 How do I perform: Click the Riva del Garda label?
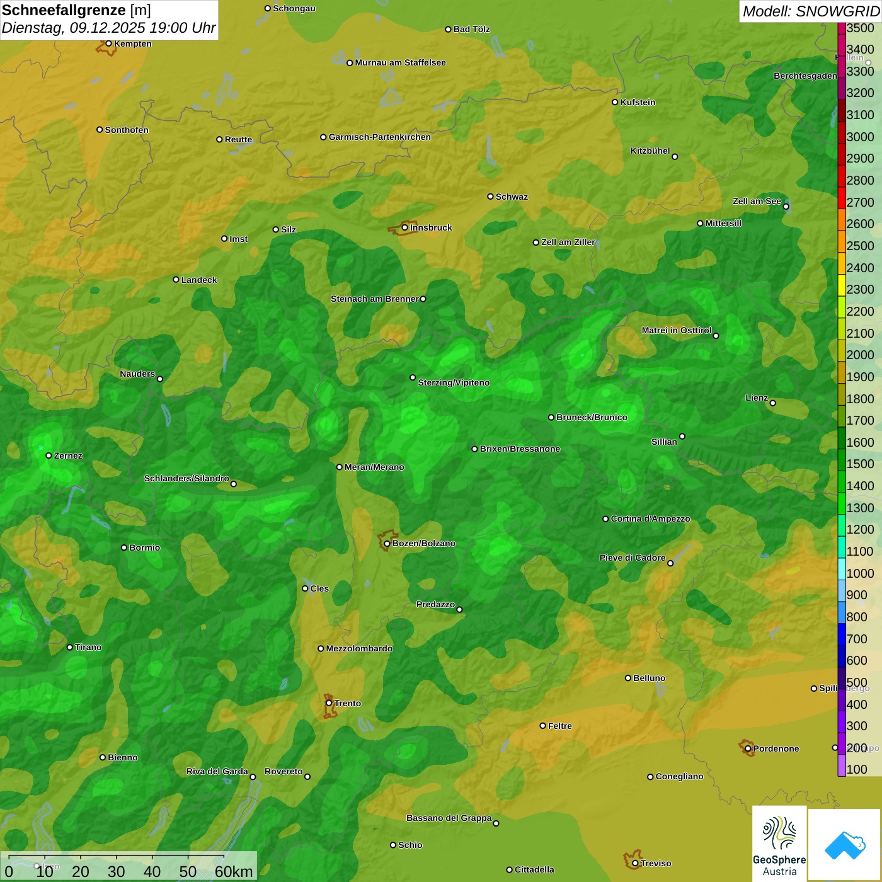click(217, 771)
